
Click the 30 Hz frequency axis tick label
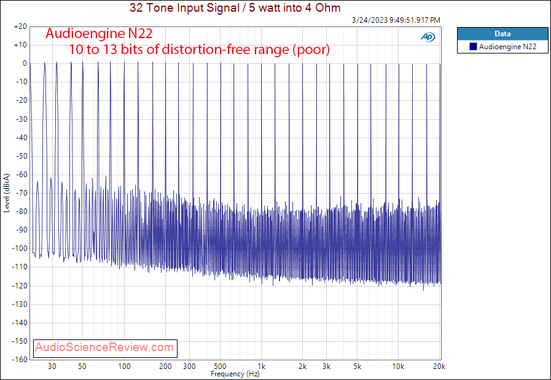(52, 366)
